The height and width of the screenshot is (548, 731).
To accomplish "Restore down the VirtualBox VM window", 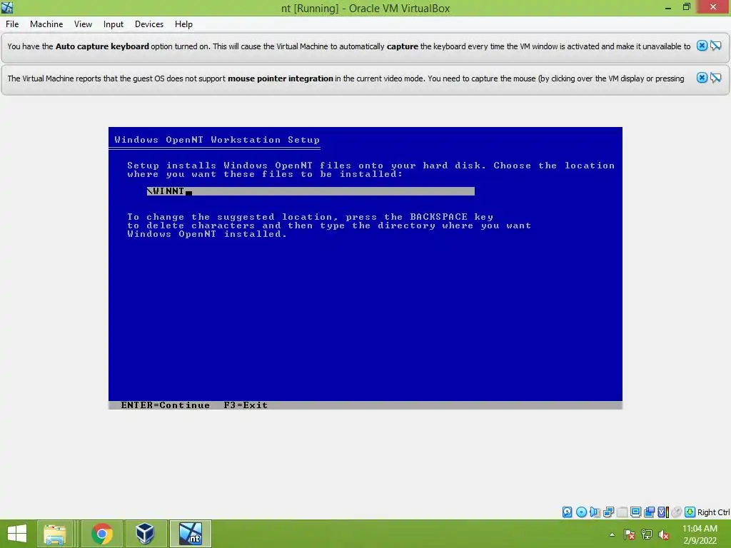I will pos(686,7).
